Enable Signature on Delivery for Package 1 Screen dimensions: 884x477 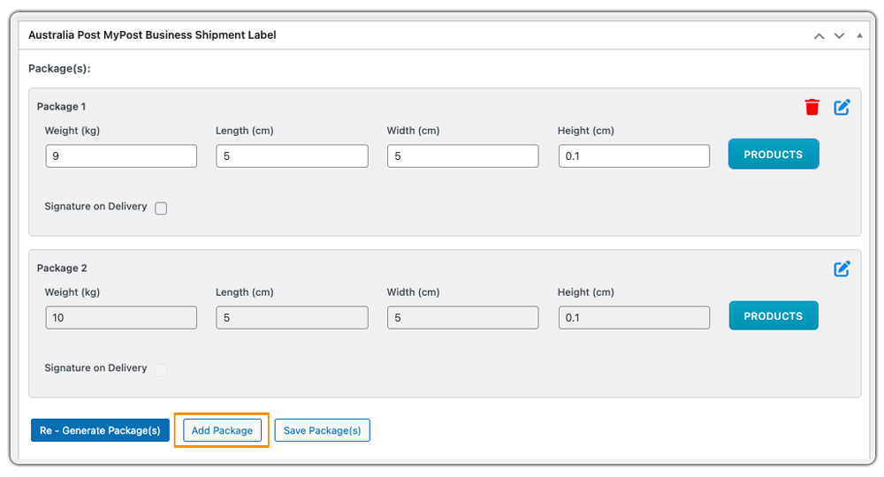[161, 208]
